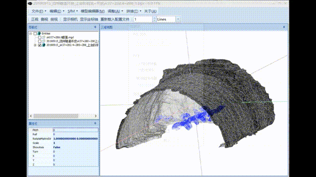This screenshot has width=316, height=177.
Task: Open the 调整(A) menu
Action: pos(115,11)
